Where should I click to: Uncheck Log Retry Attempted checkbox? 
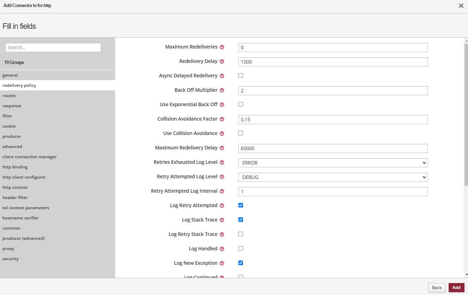click(241, 205)
